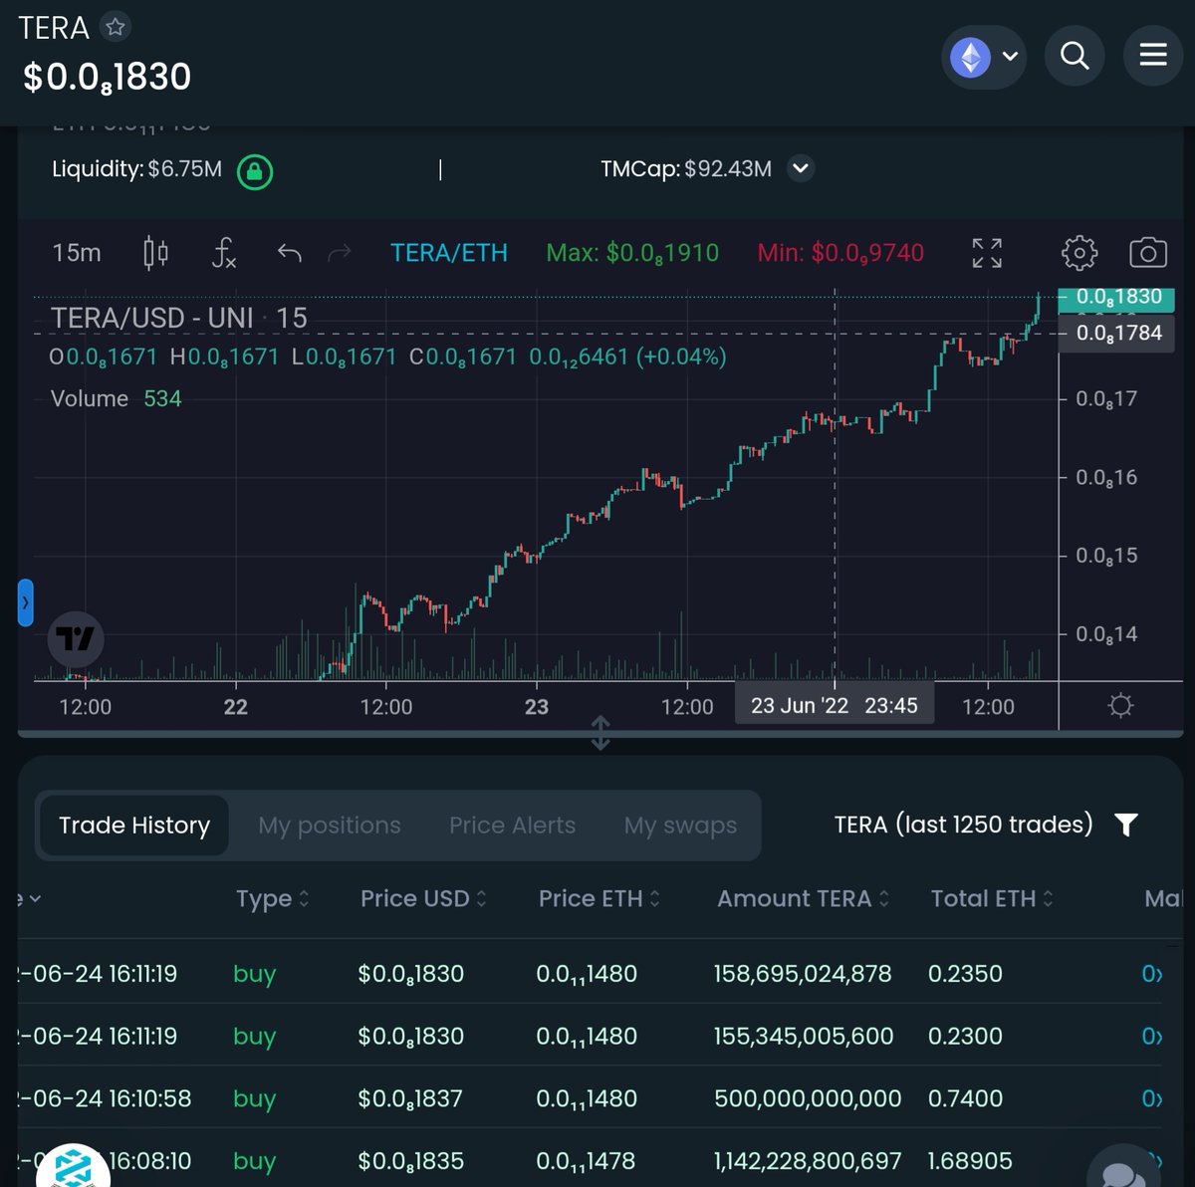This screenshot has width=1195, height=1187.
Task: Switch to the My positions tab
Action: point(330,826)
